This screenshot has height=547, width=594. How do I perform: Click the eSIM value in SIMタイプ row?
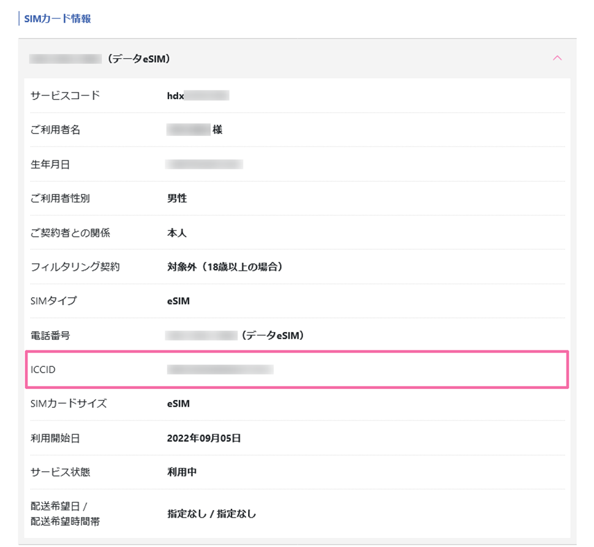(178, 301)
